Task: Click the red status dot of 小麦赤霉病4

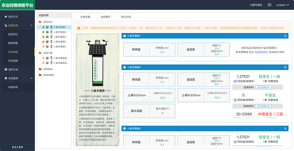Action: coord(47,42)
